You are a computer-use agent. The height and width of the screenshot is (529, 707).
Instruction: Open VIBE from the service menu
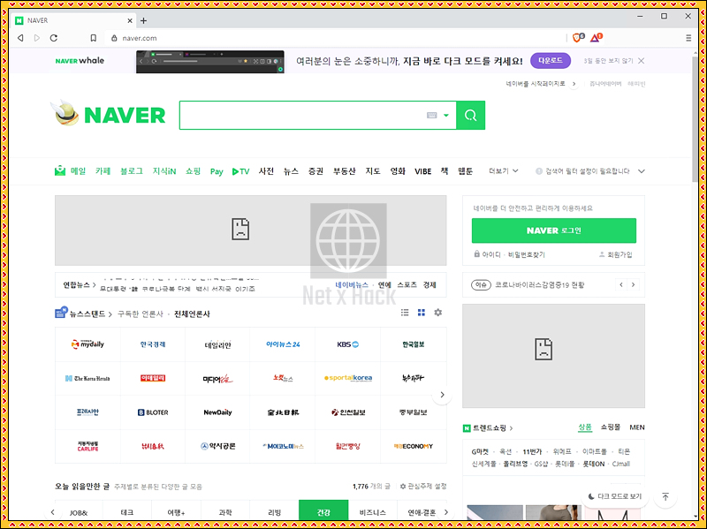coord(423,171)
